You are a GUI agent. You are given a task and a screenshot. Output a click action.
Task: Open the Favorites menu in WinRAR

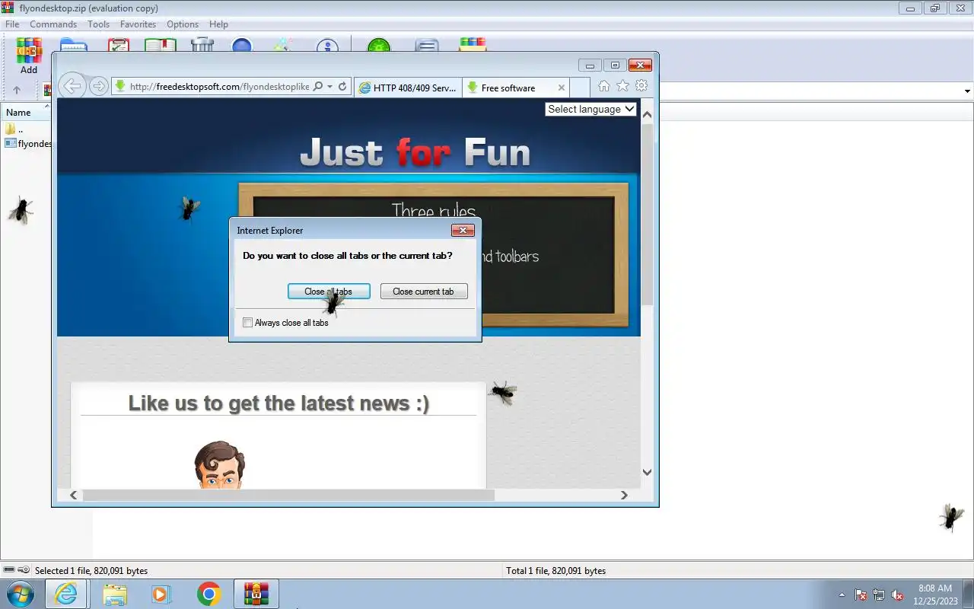click(138, 24)
